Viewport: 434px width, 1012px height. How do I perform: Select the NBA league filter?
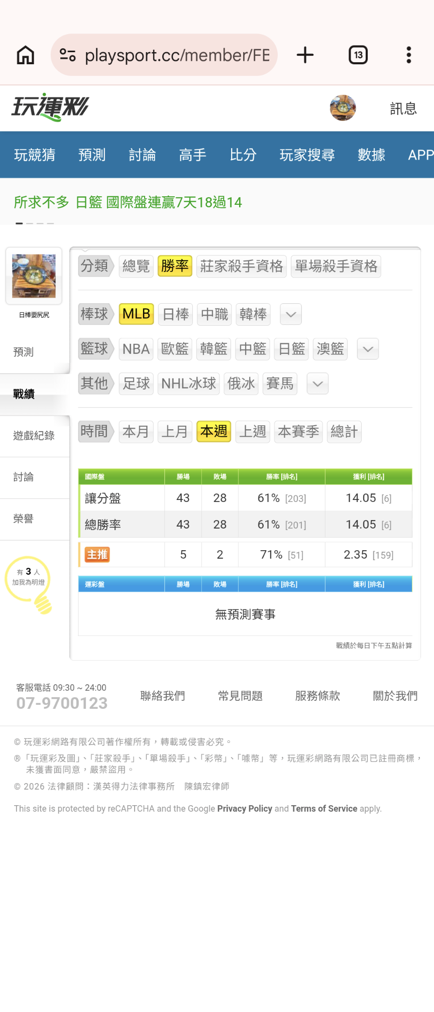pyautogui.click(x=136, y=349)
